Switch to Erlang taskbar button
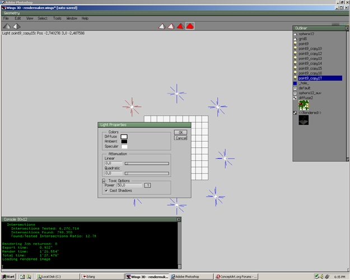The height and width of the screenshot is (280, 350). 102,277
